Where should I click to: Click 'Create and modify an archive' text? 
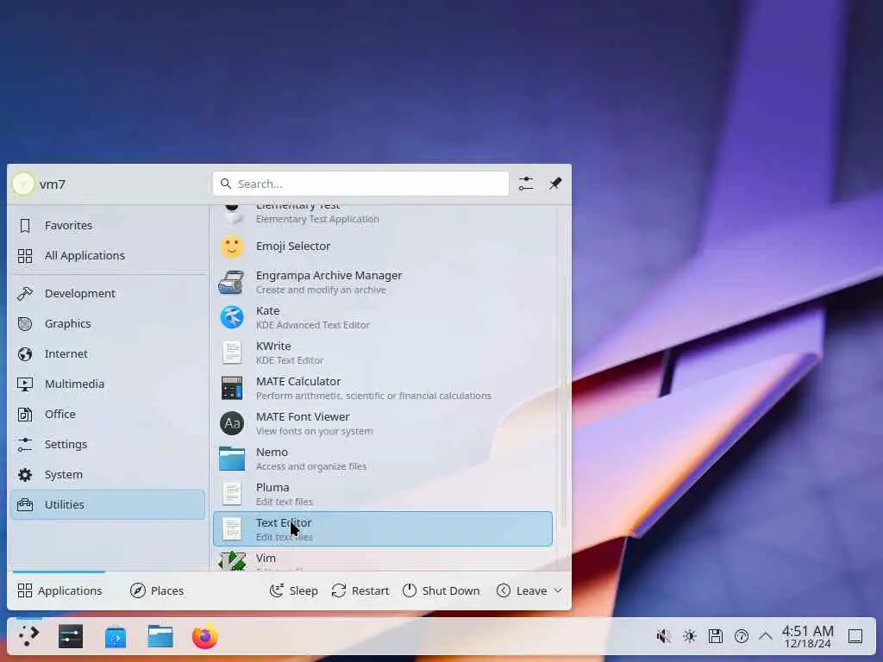pos(321,290)
